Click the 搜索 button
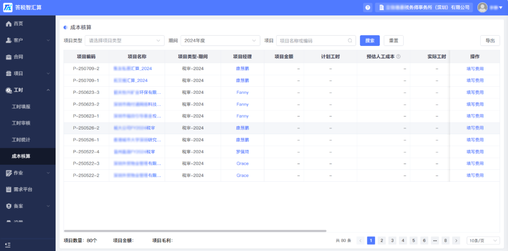 tap(370, 41)
